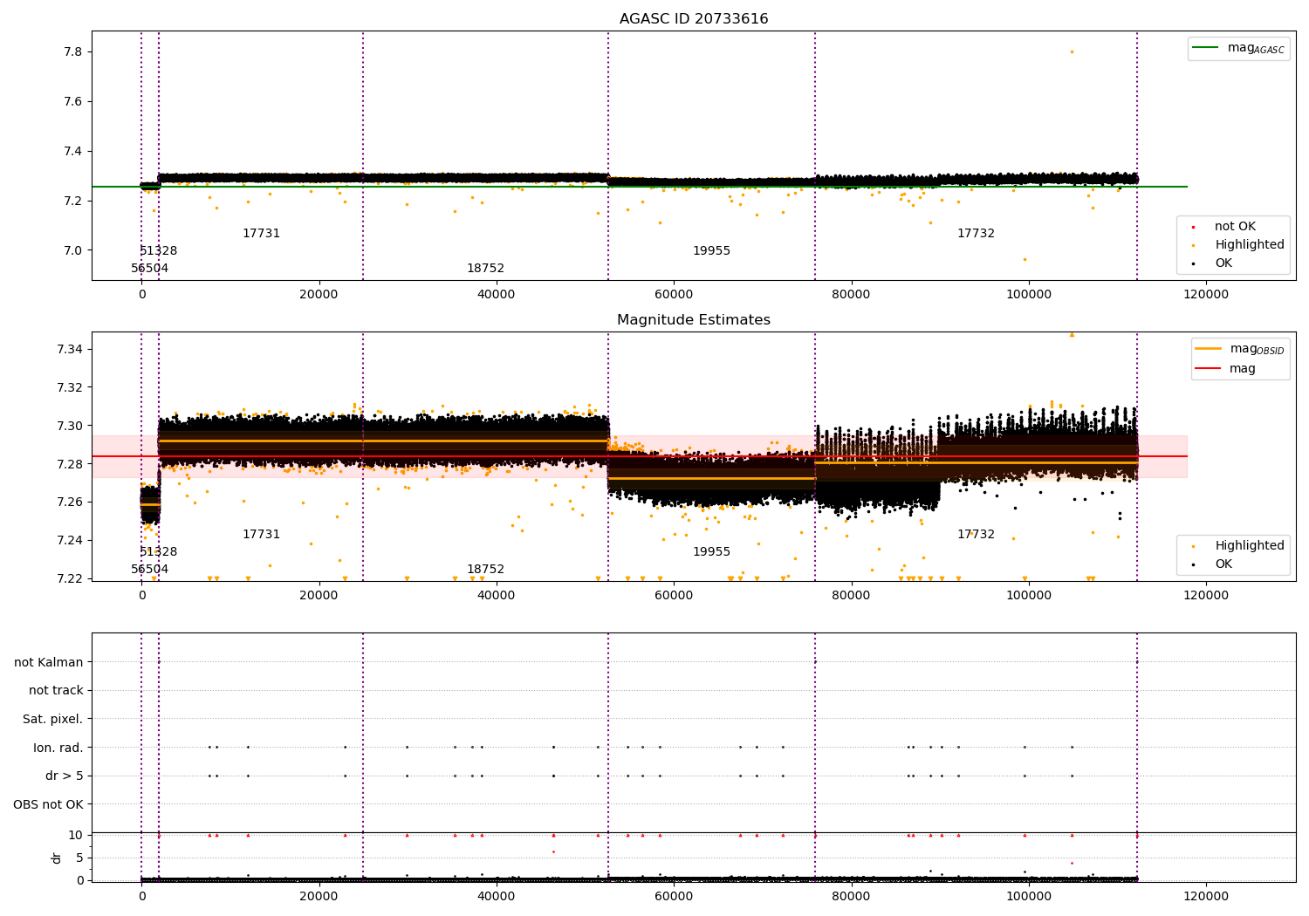Click the 'dr' y-axis label

point(57,858)
